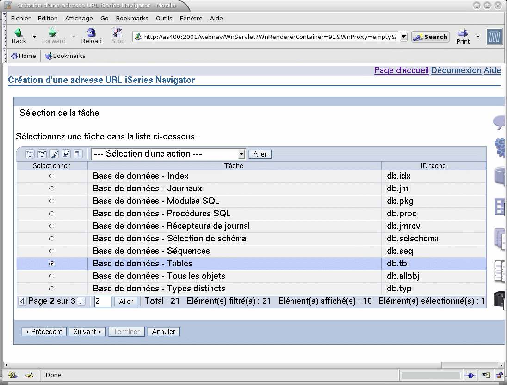Click the Mozilla 'M' throbber logo

(x=495, y=37)
